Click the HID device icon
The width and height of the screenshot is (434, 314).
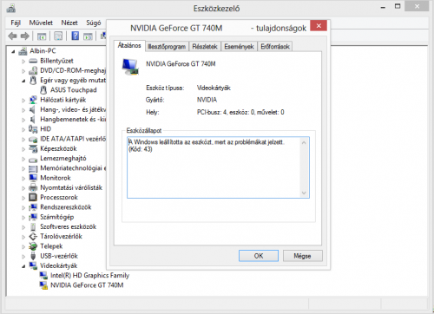33,129
